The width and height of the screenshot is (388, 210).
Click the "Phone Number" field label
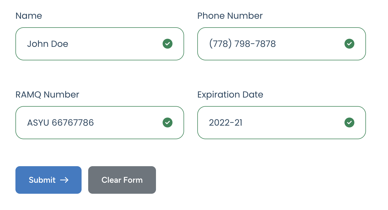(x=230, y=16)
